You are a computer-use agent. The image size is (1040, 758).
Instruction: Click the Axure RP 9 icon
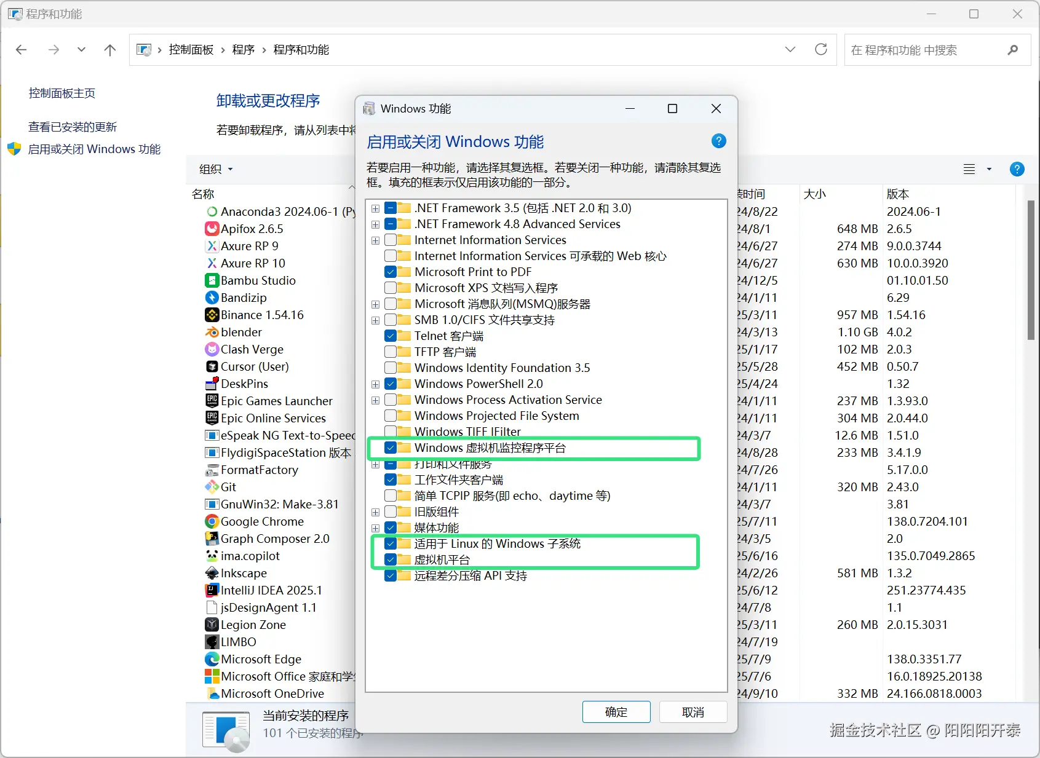(x=212, y=246)
